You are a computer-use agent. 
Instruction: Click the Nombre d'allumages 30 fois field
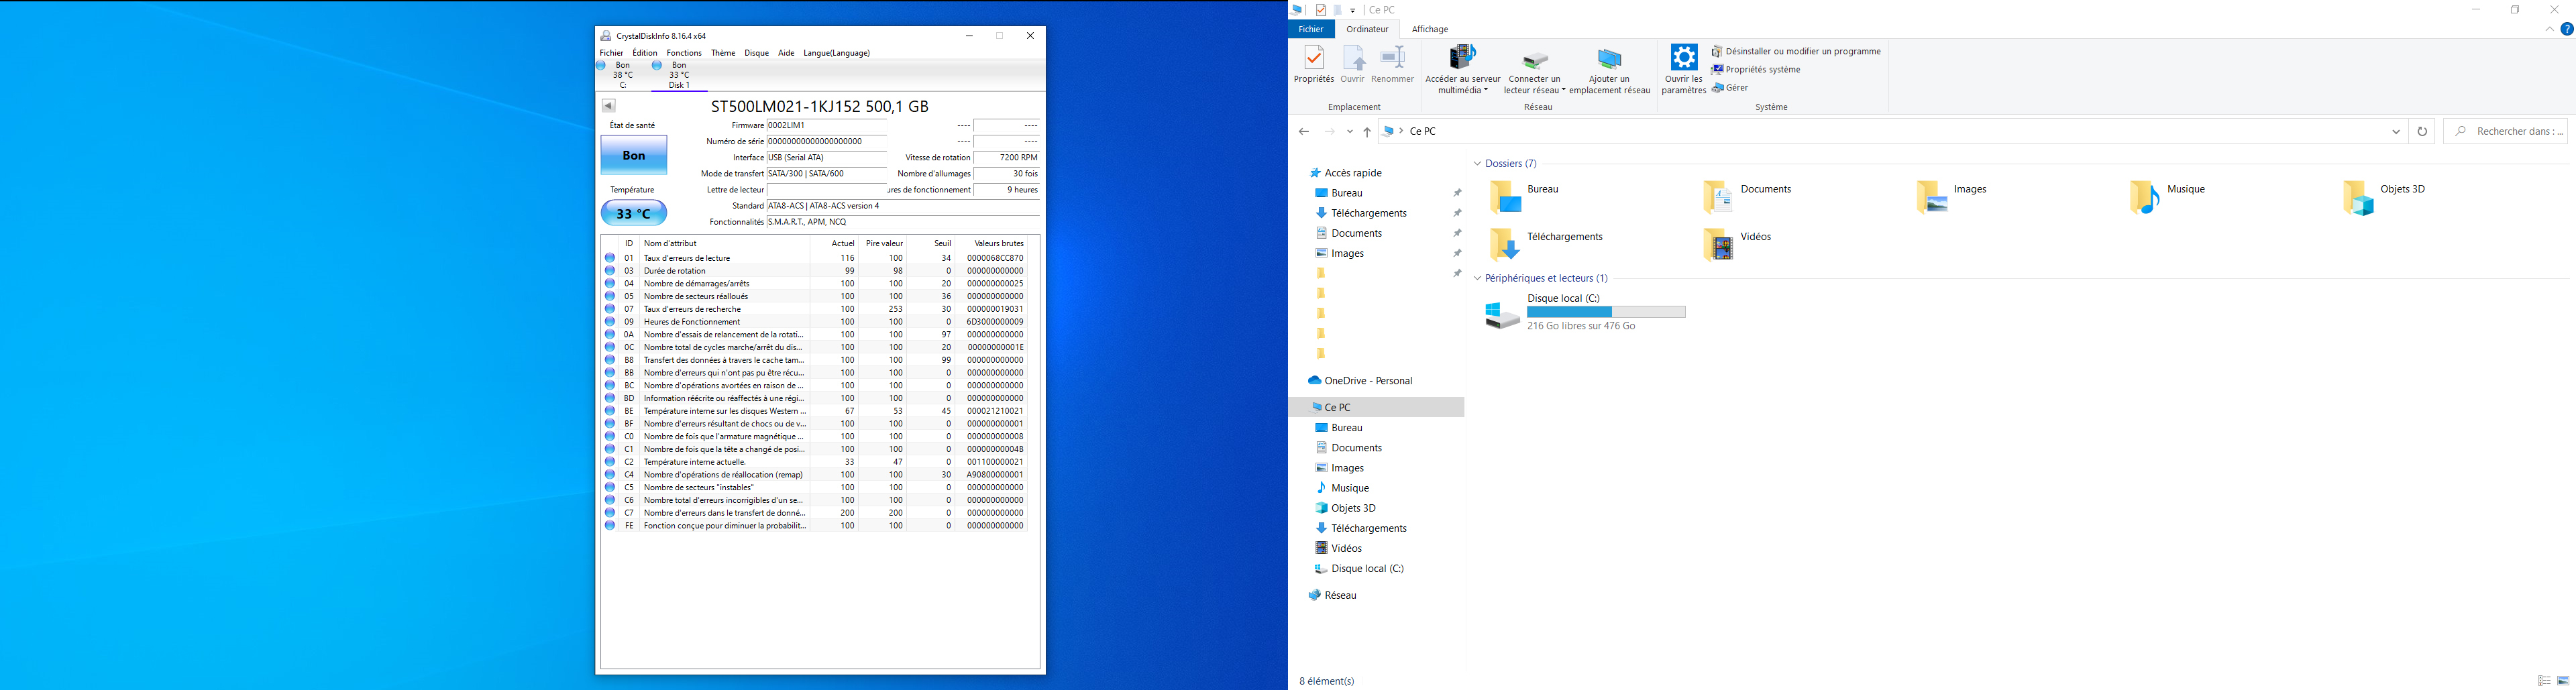[x=1007, y=174]
